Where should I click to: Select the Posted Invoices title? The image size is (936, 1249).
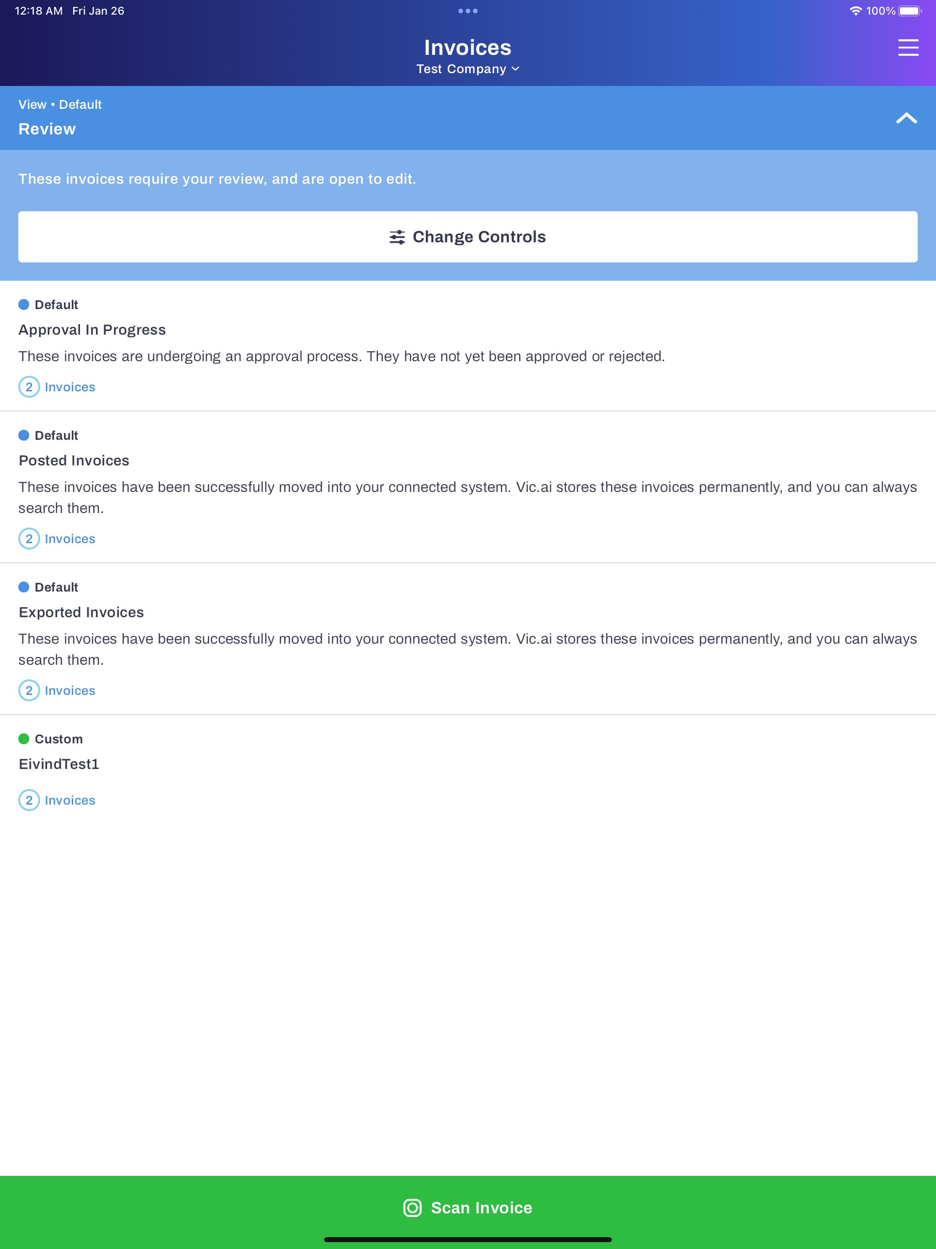[x=74, y=461]
